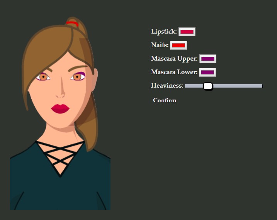Image resolution: width=277 pixels, height=220 pixels.
Task: Click the avatar's red lips
Action: (60, 109)
